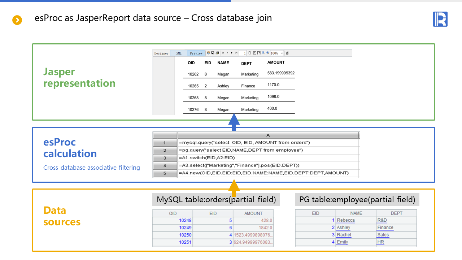Viewport: 462px width, 260px height.
Task: Click the zoom in magnifier icon
Action: (263, 53)
